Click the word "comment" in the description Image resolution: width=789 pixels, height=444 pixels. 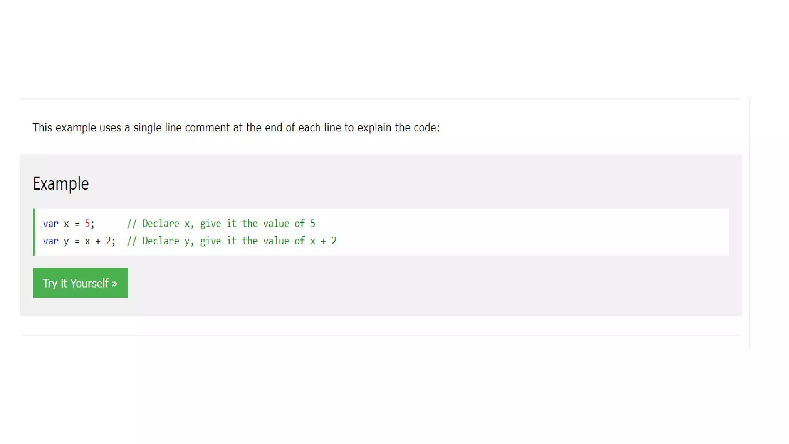(207, 128)
